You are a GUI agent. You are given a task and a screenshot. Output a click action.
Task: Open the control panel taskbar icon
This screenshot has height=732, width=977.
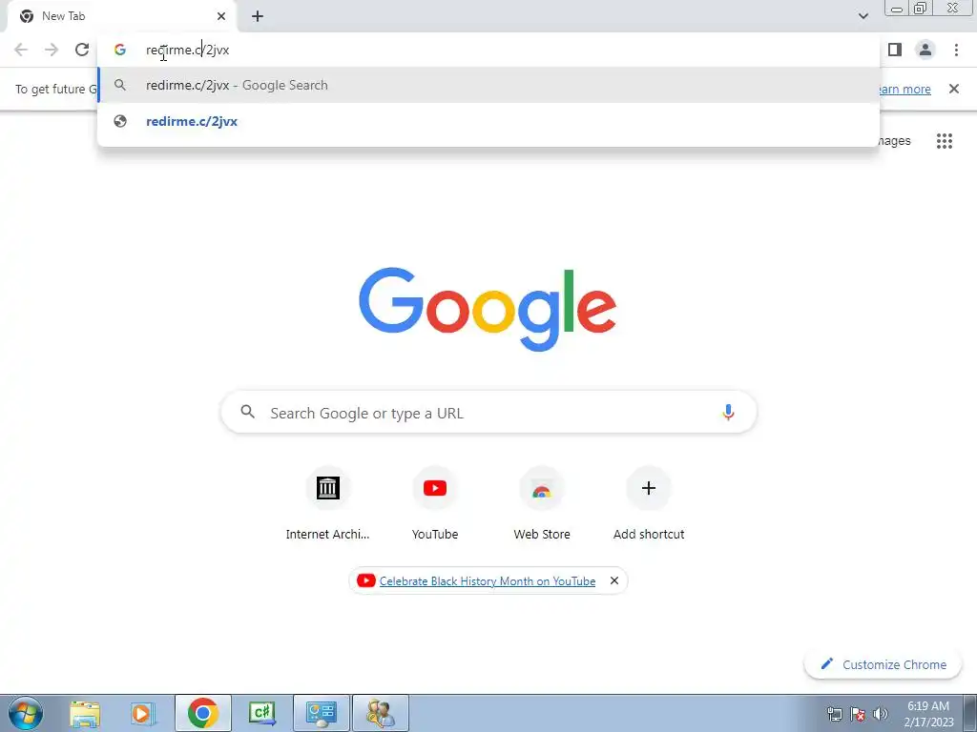pos(321,713)
